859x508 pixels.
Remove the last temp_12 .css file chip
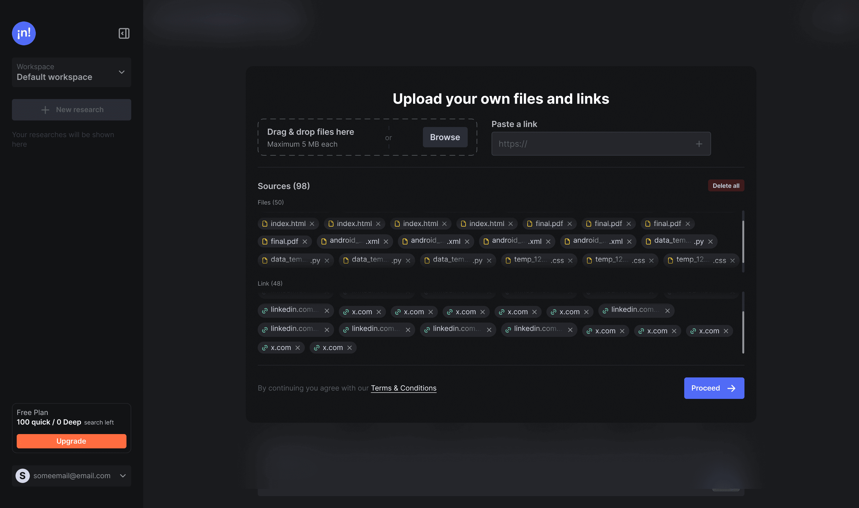(x=732, y=261)
